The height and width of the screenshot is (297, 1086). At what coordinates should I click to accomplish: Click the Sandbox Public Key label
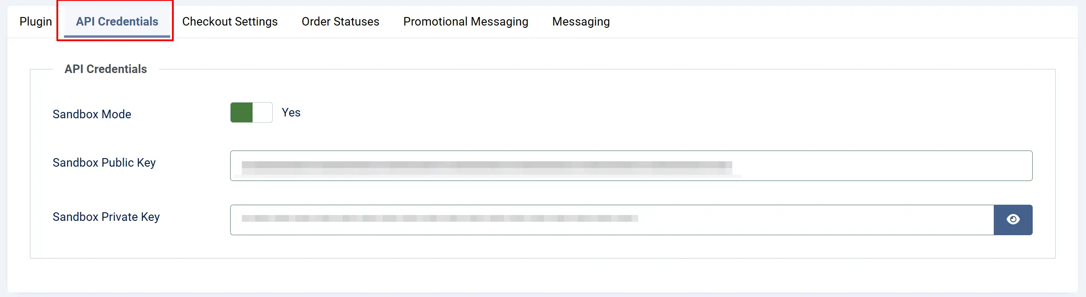pos(104,163)
